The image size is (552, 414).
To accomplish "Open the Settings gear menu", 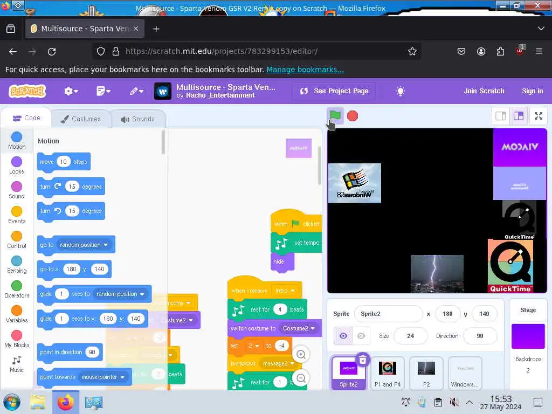I will tap(71, 91).
